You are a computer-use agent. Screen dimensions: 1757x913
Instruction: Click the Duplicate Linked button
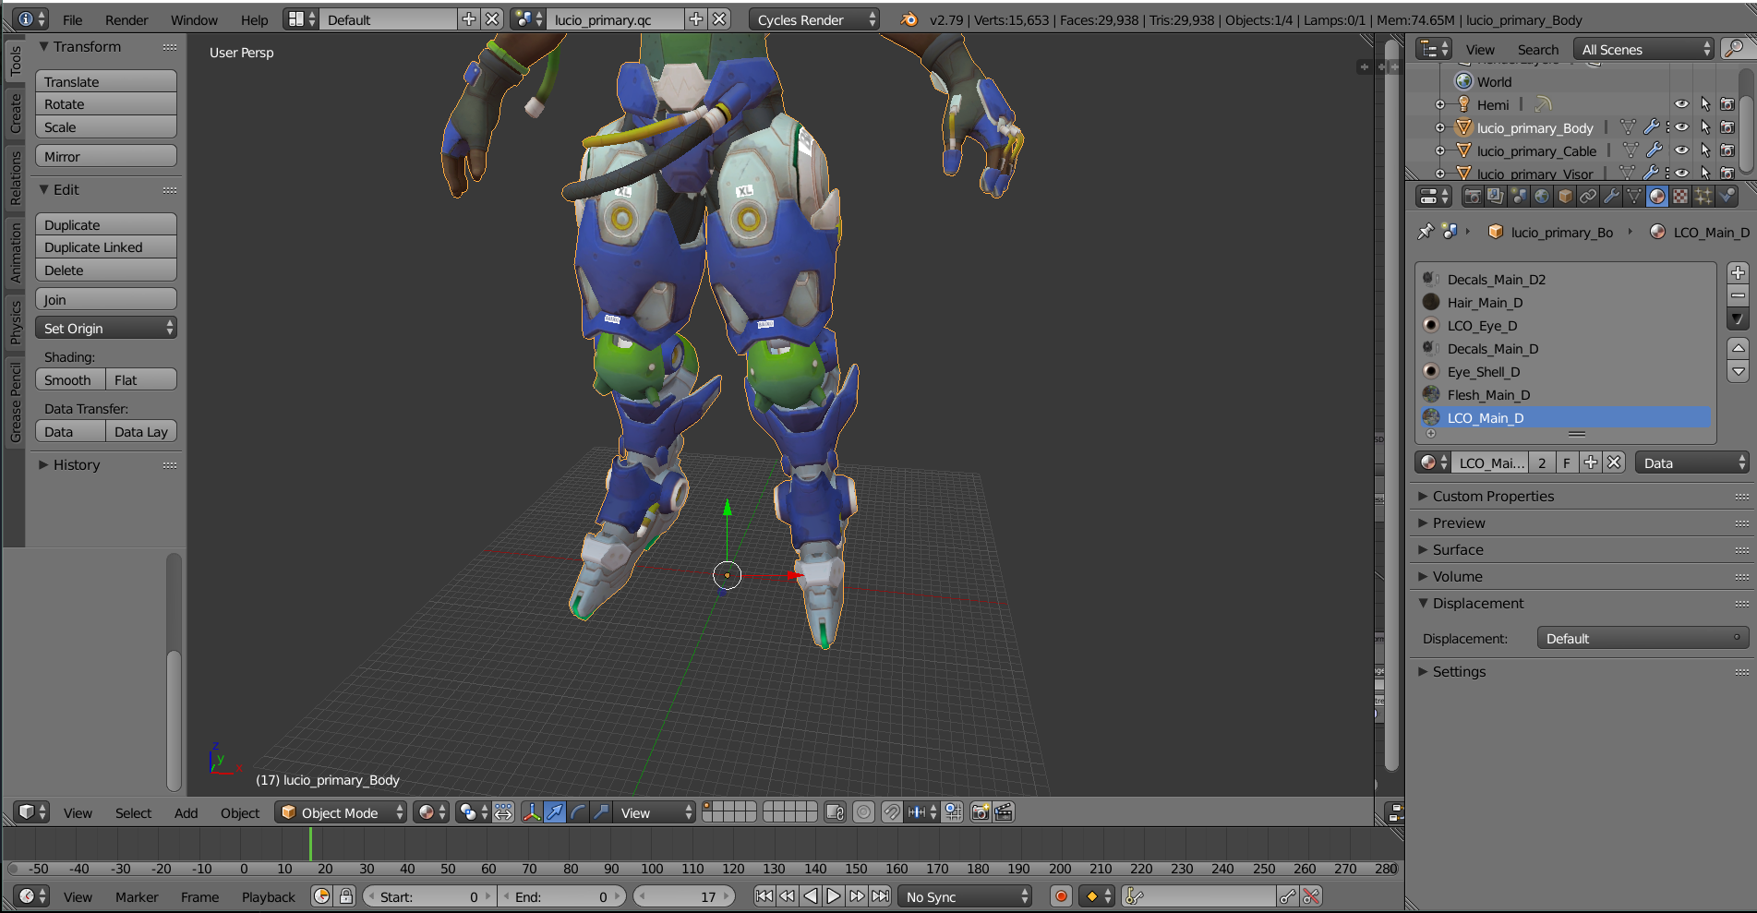point(106,246)
